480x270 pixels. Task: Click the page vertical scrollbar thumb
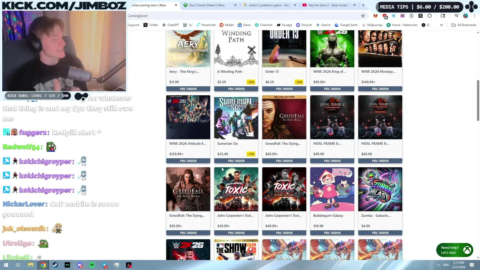(478, 100)
